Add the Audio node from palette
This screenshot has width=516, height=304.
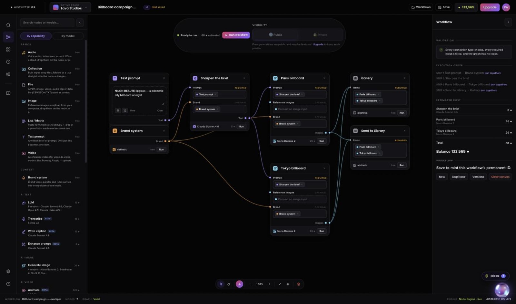click(51, 56)
